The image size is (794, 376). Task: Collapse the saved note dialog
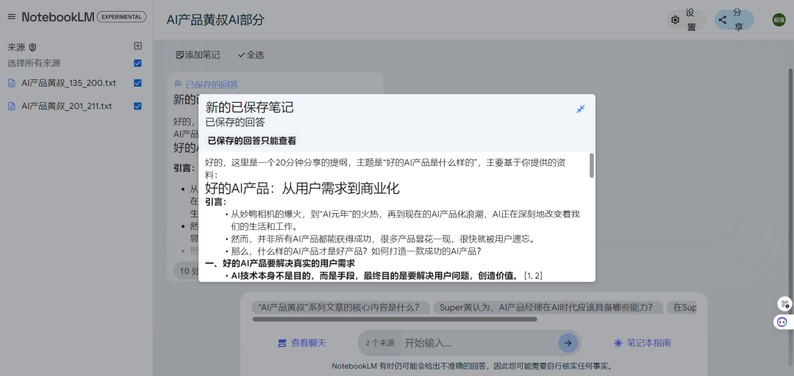pyautogui.click(x=580, y=109)
